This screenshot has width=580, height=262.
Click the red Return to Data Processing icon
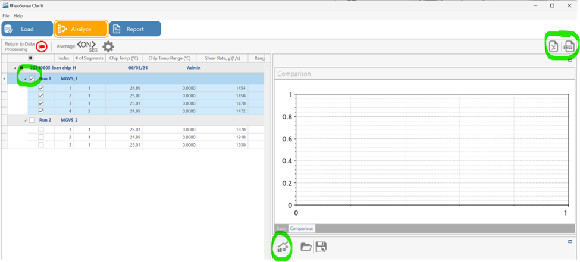click(x=42, y=46)
